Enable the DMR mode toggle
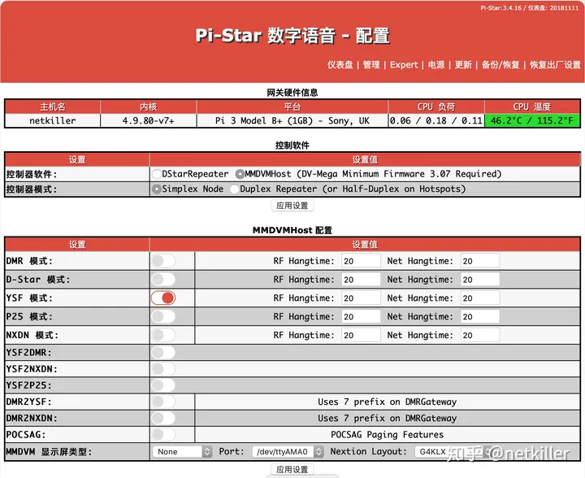The height and width of the screenshot is (478, 585). (x=163, y=261)
